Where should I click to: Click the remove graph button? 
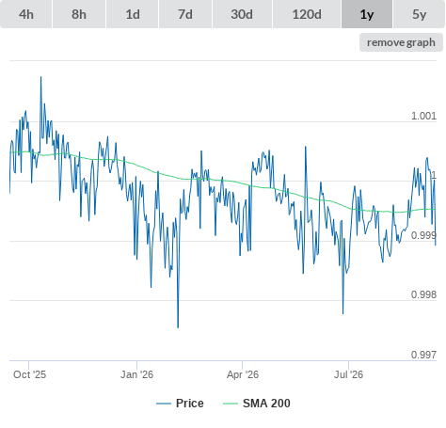[401, 42]
